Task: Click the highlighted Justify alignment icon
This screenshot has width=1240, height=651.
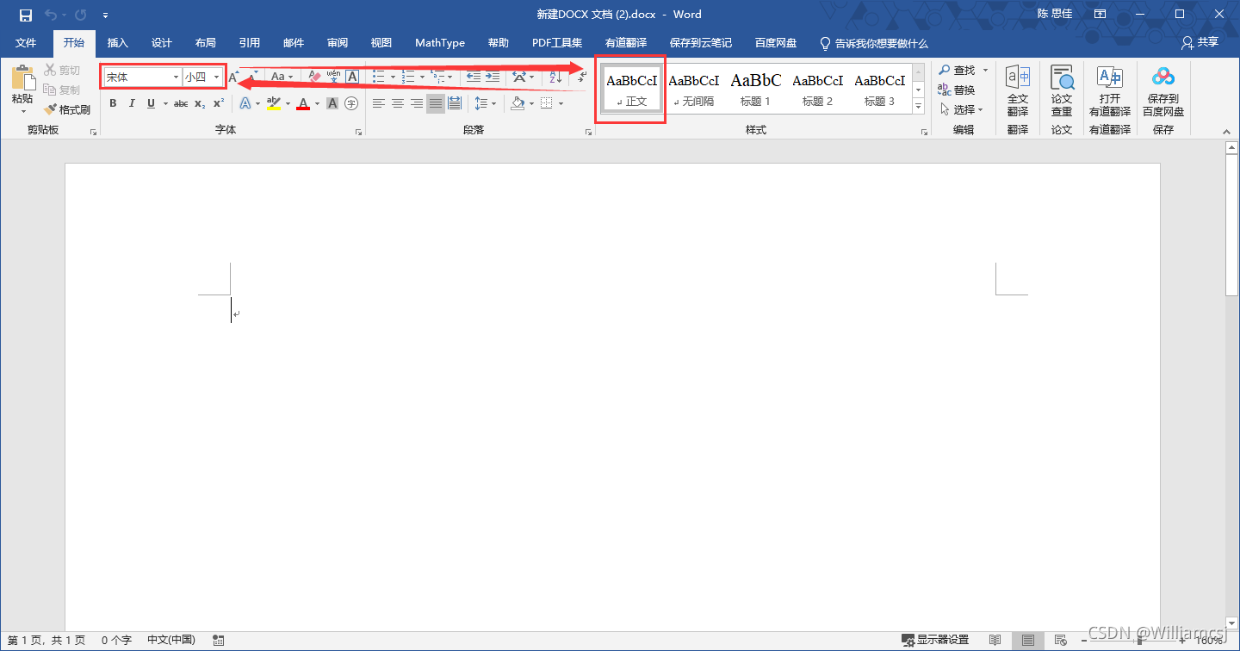Action: (436, 103)
